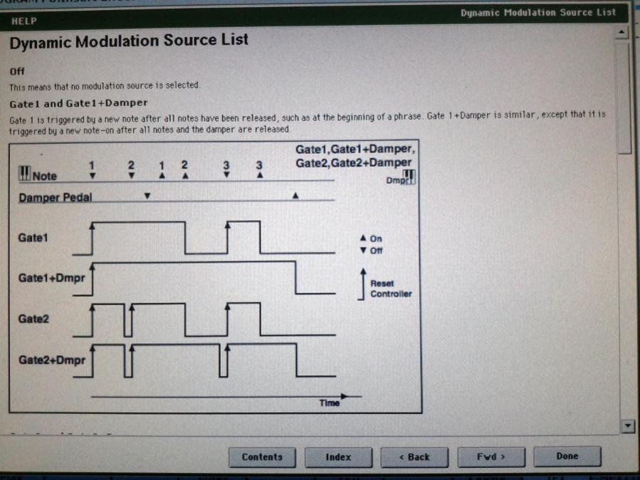Advance with the Fwd button
Image resolution: width=640 pixels, height=480 pixels.
click(491, 456)
